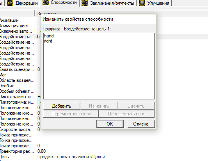This screenshot has width=208, height=161.
Task: Click the dialog title Изменить свойства способности
Action: coord(78,19)
